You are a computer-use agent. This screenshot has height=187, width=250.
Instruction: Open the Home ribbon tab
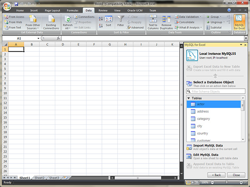pyautogui.click(x=20, y=11)
